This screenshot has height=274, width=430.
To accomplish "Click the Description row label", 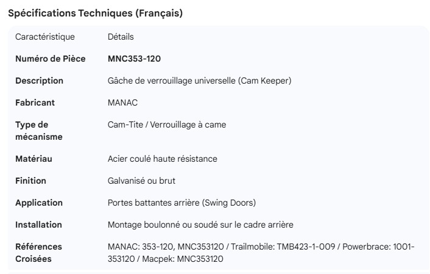I will point(39,81).
